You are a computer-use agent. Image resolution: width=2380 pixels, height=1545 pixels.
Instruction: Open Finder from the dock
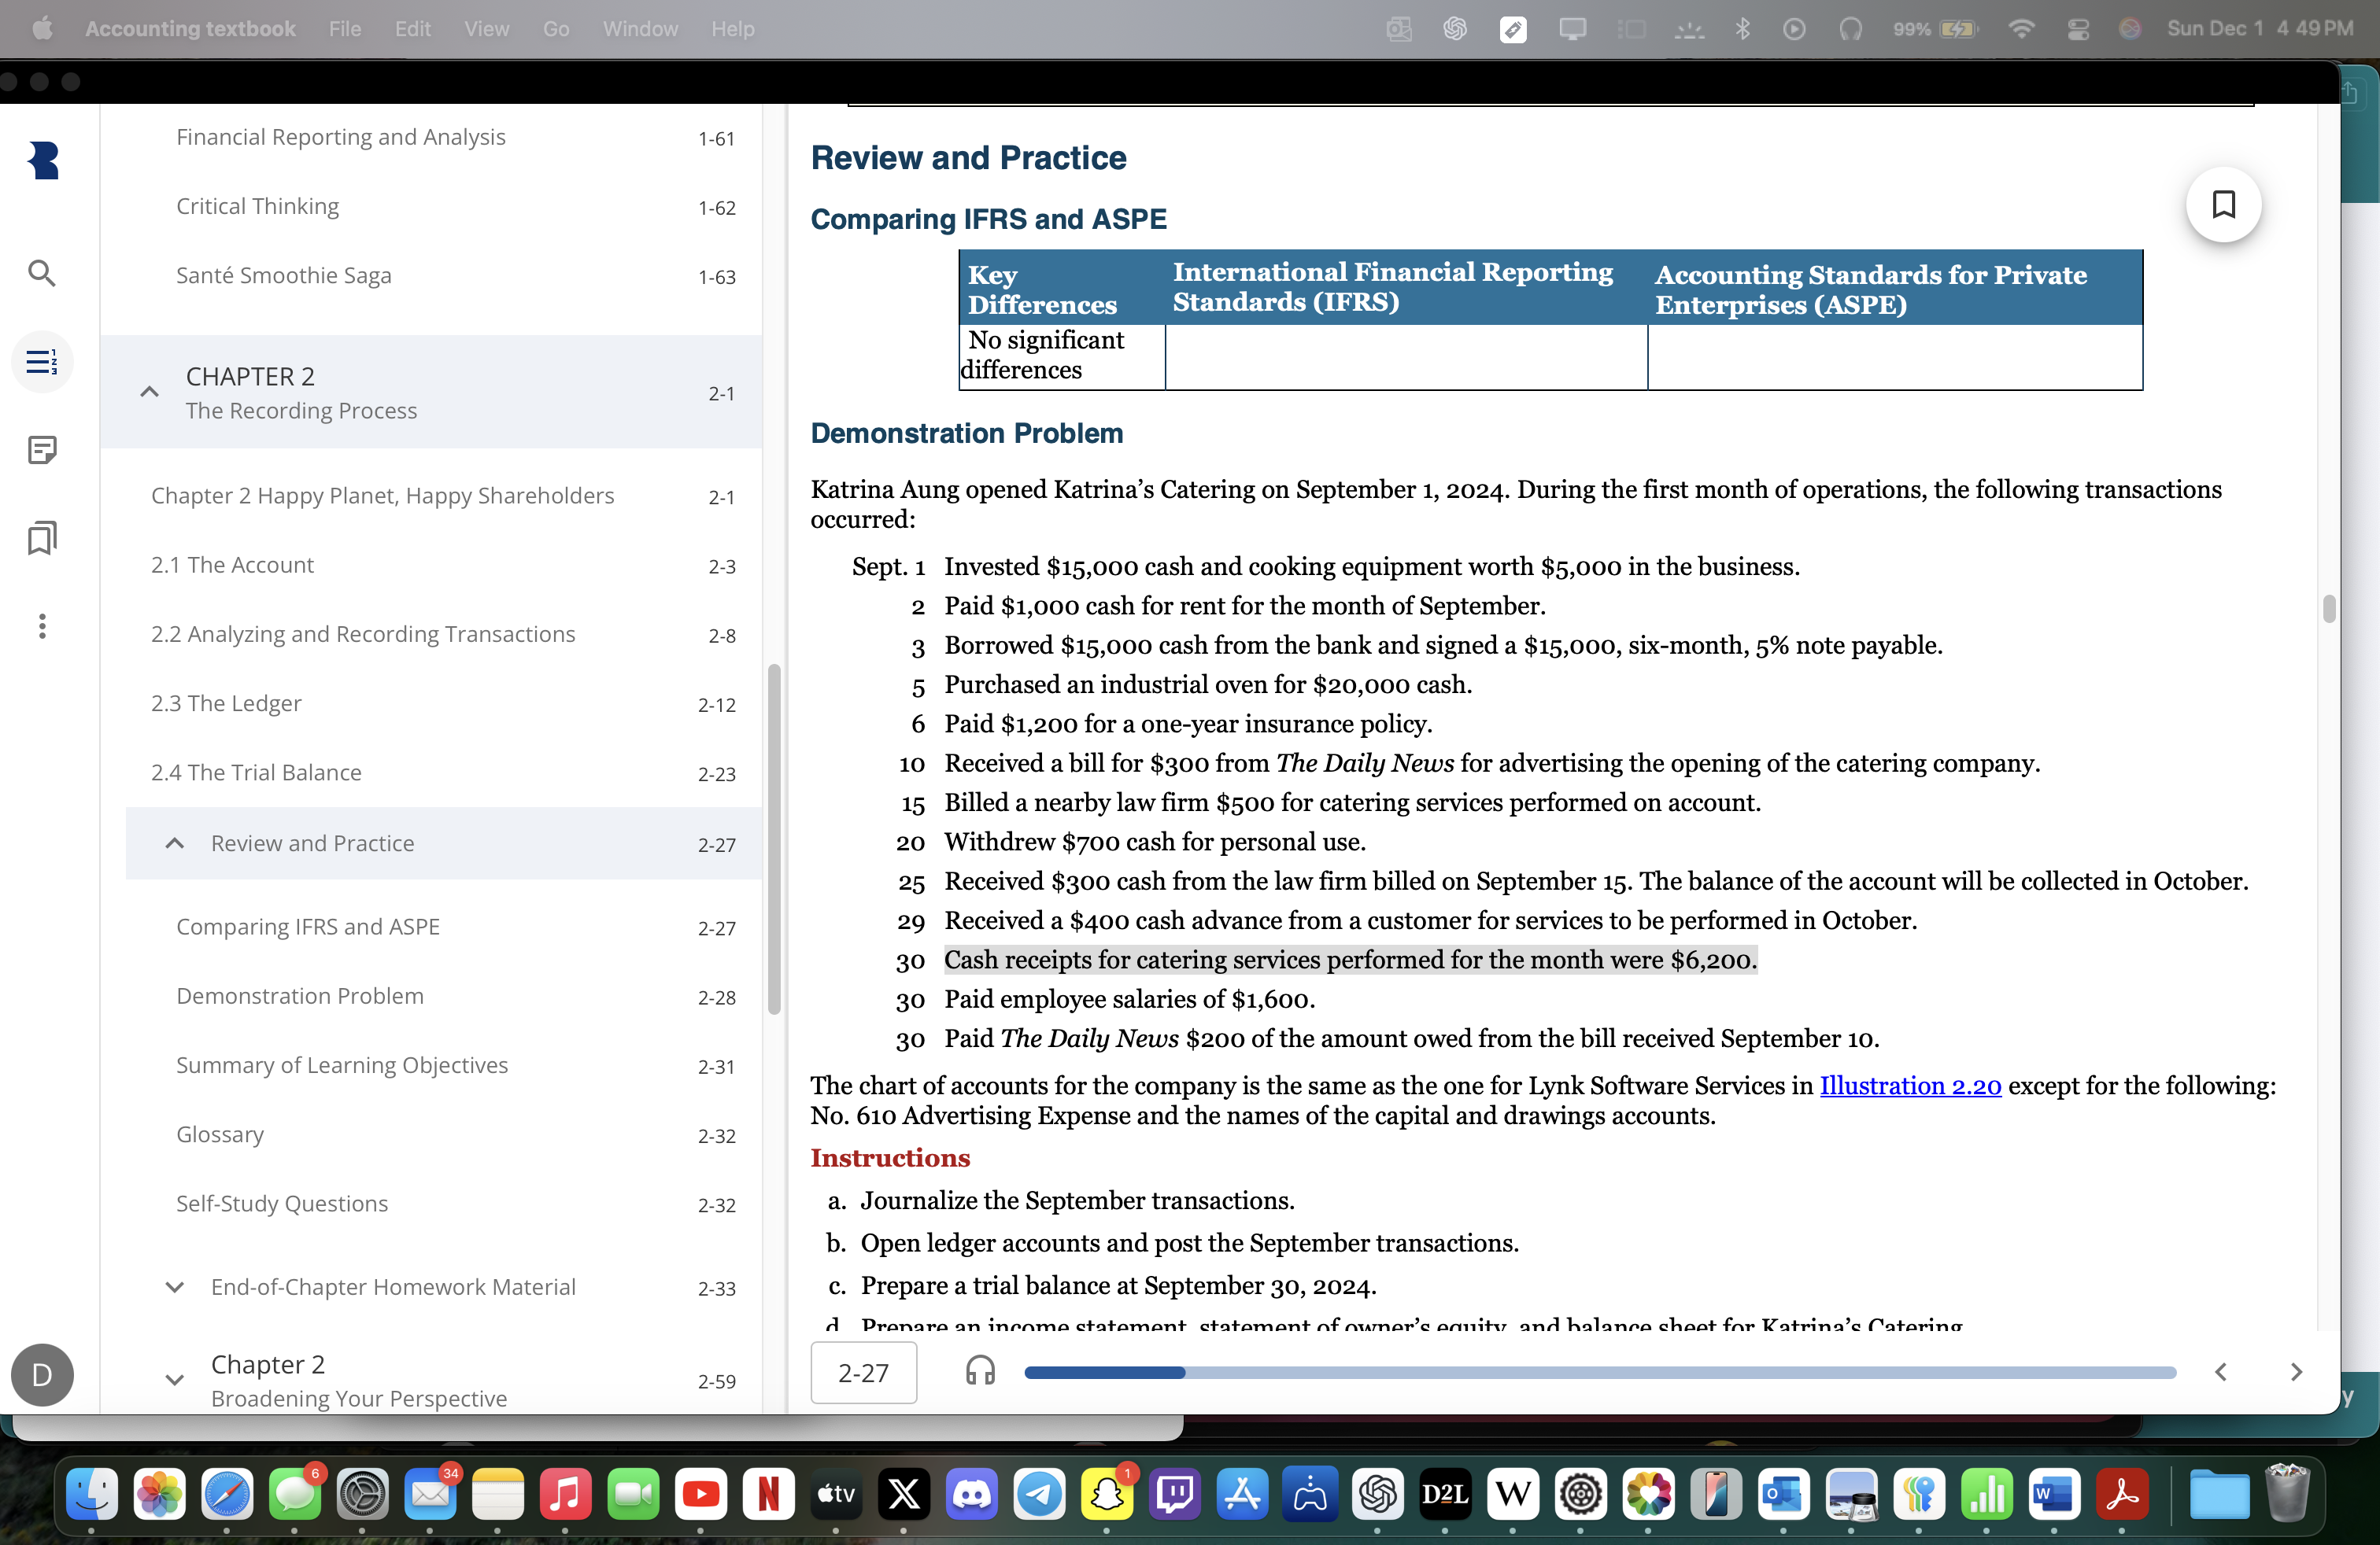tap(91, 1495)
